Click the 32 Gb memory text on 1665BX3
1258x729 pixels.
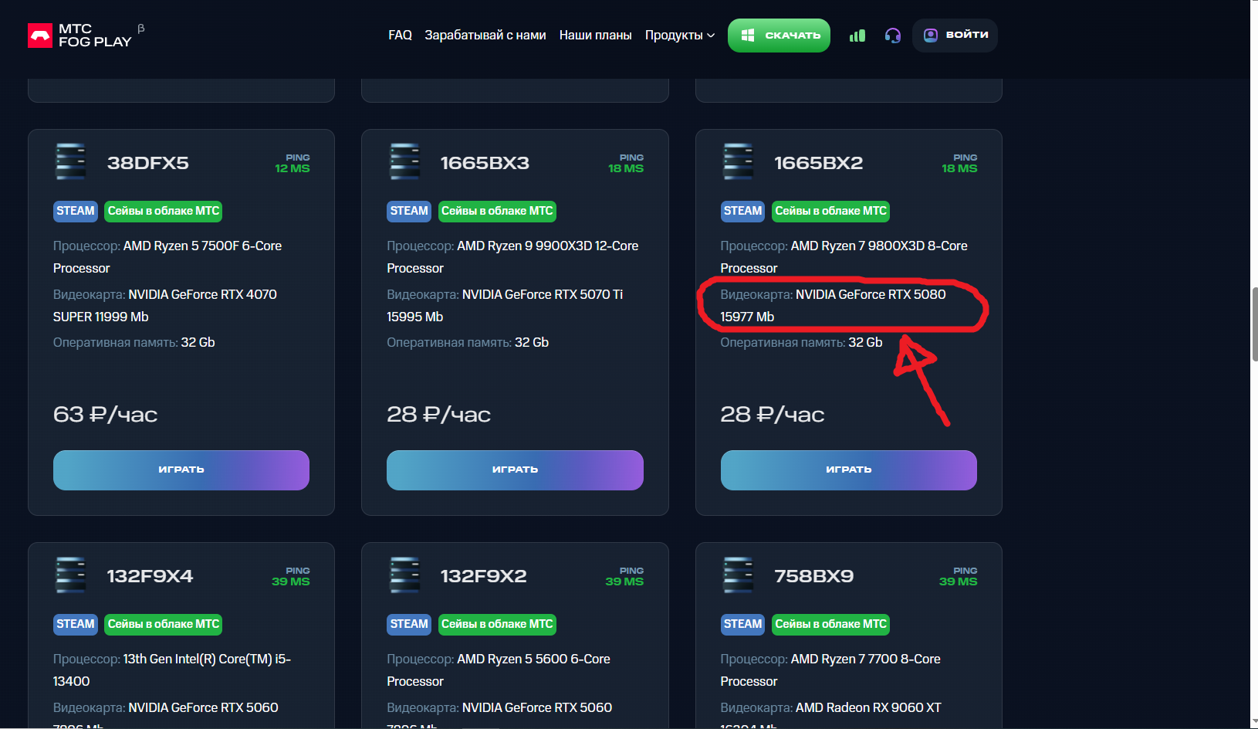coord(532,342)
